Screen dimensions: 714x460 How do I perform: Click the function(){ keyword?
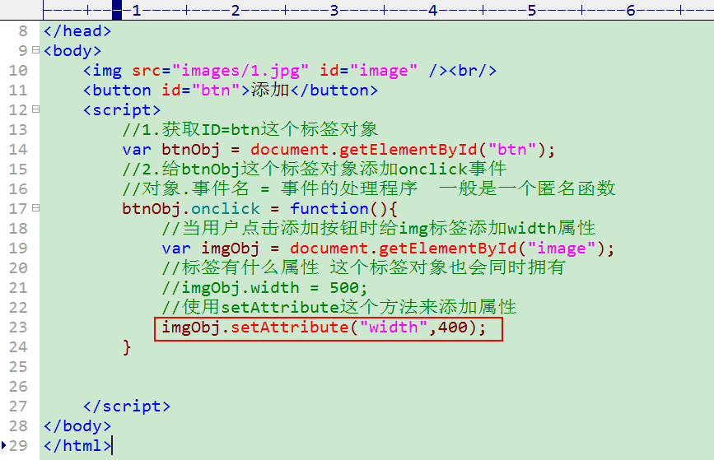click(343, 209)
